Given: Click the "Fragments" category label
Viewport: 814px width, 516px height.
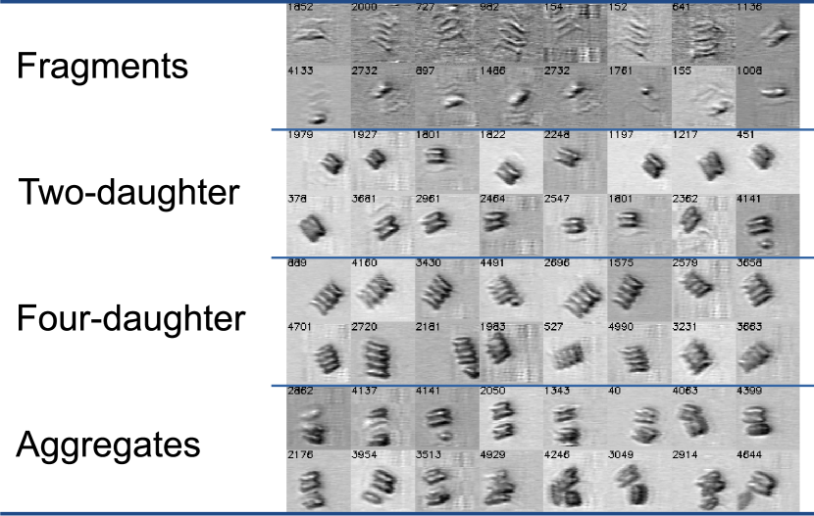Looking at the screenshot, I should point(102,67).
